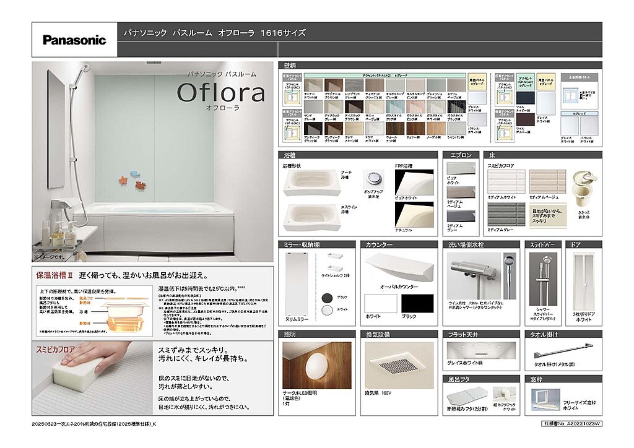The width and height of the screenshot is (634, 448).
Task: Pick the ミディアムグレー floor swatch
Action: tap(506, 215)
